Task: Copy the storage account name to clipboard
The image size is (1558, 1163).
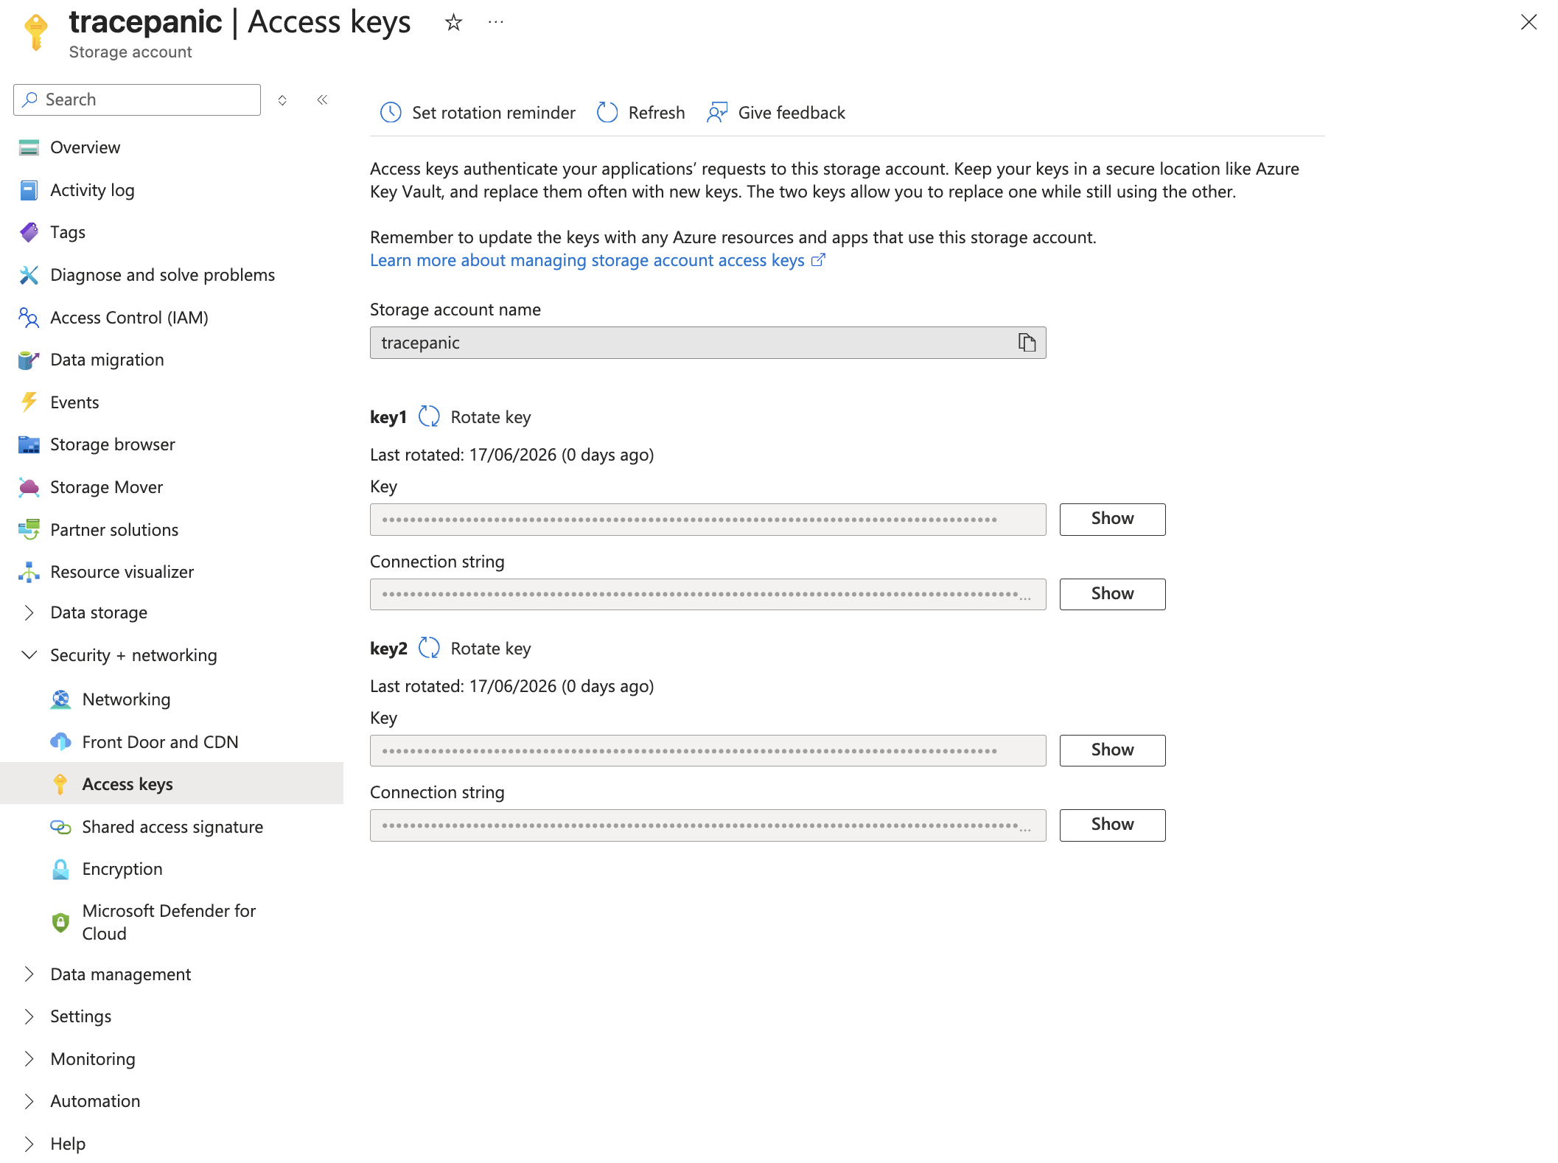Action: click(x=1027, y=343)
